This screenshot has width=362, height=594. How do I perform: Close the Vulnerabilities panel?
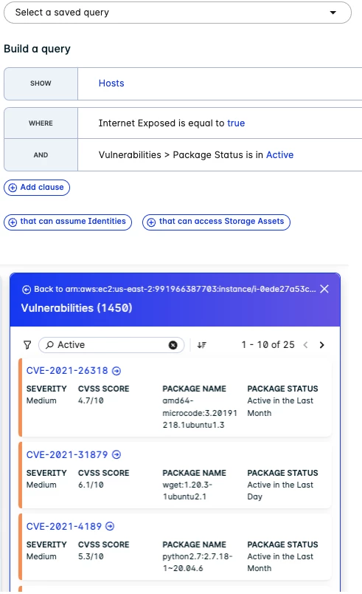[324, 289]
